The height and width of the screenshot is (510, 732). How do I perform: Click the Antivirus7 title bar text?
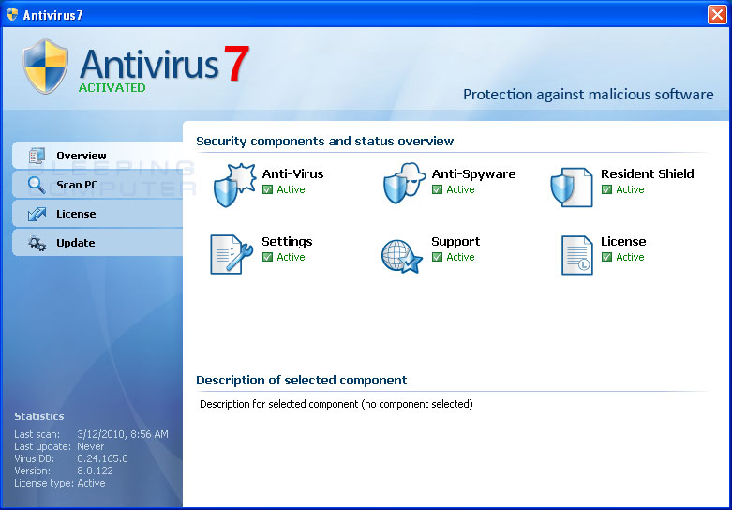click(52, 15)
